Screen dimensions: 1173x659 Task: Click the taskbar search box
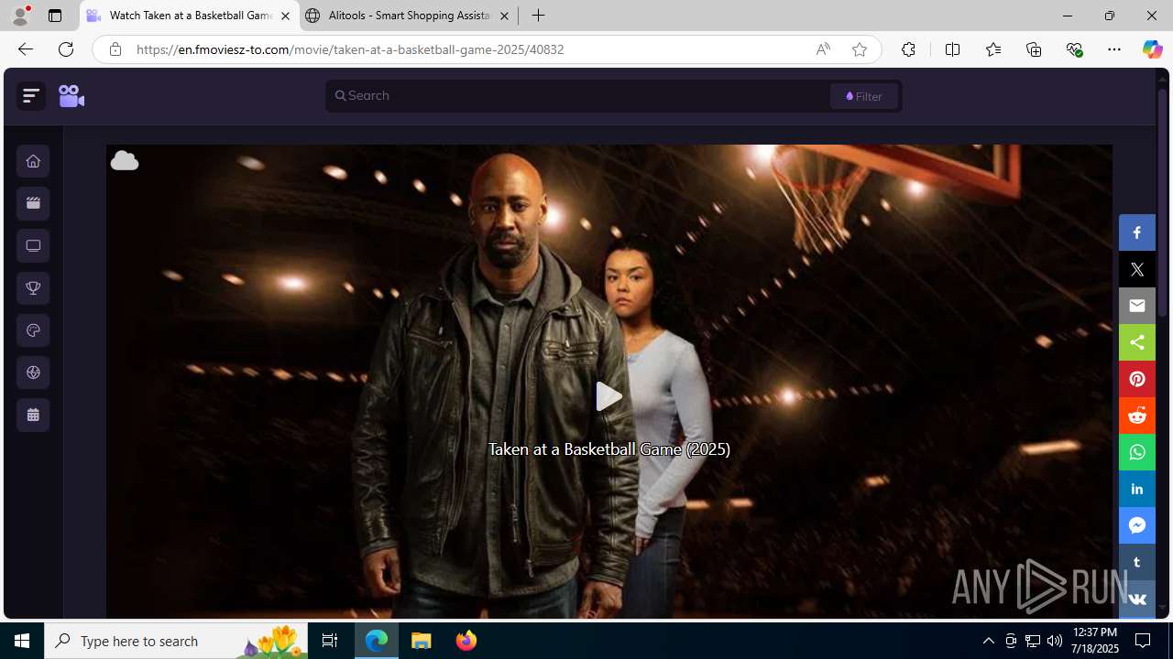pos(176,641)
